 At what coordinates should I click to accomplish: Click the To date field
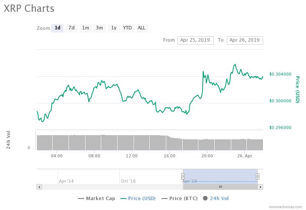(245, 40)
